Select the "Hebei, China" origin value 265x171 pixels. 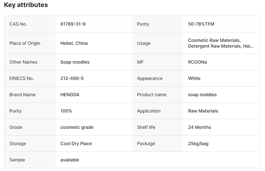pos(74,43)
